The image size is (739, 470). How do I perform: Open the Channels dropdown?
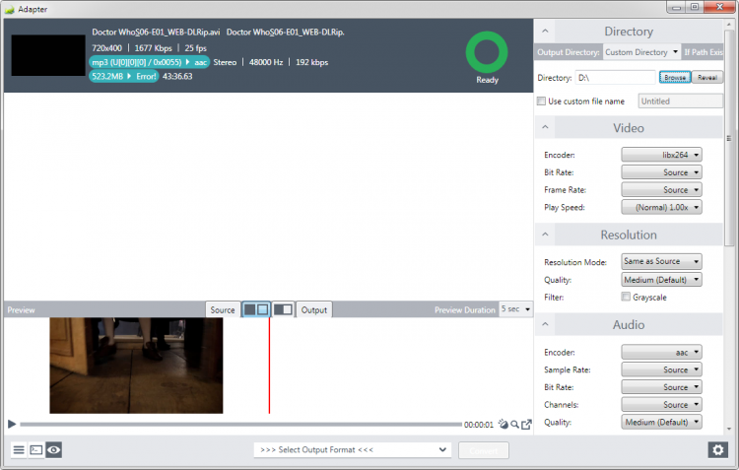coord(662,404)
